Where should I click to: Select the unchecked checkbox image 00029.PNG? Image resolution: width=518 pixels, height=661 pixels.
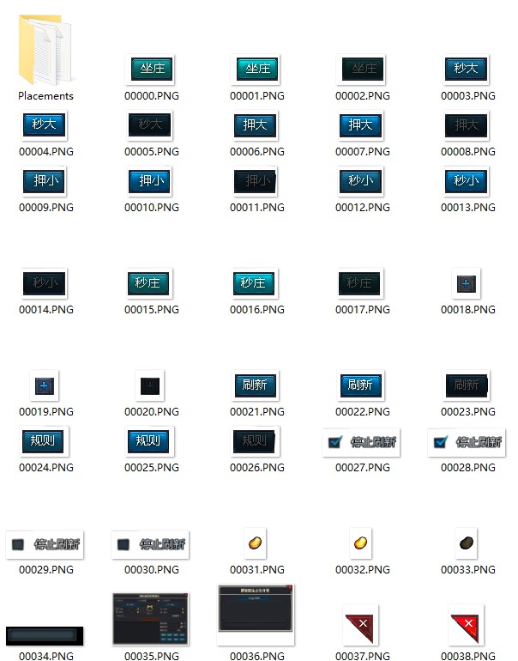point(45,544)
